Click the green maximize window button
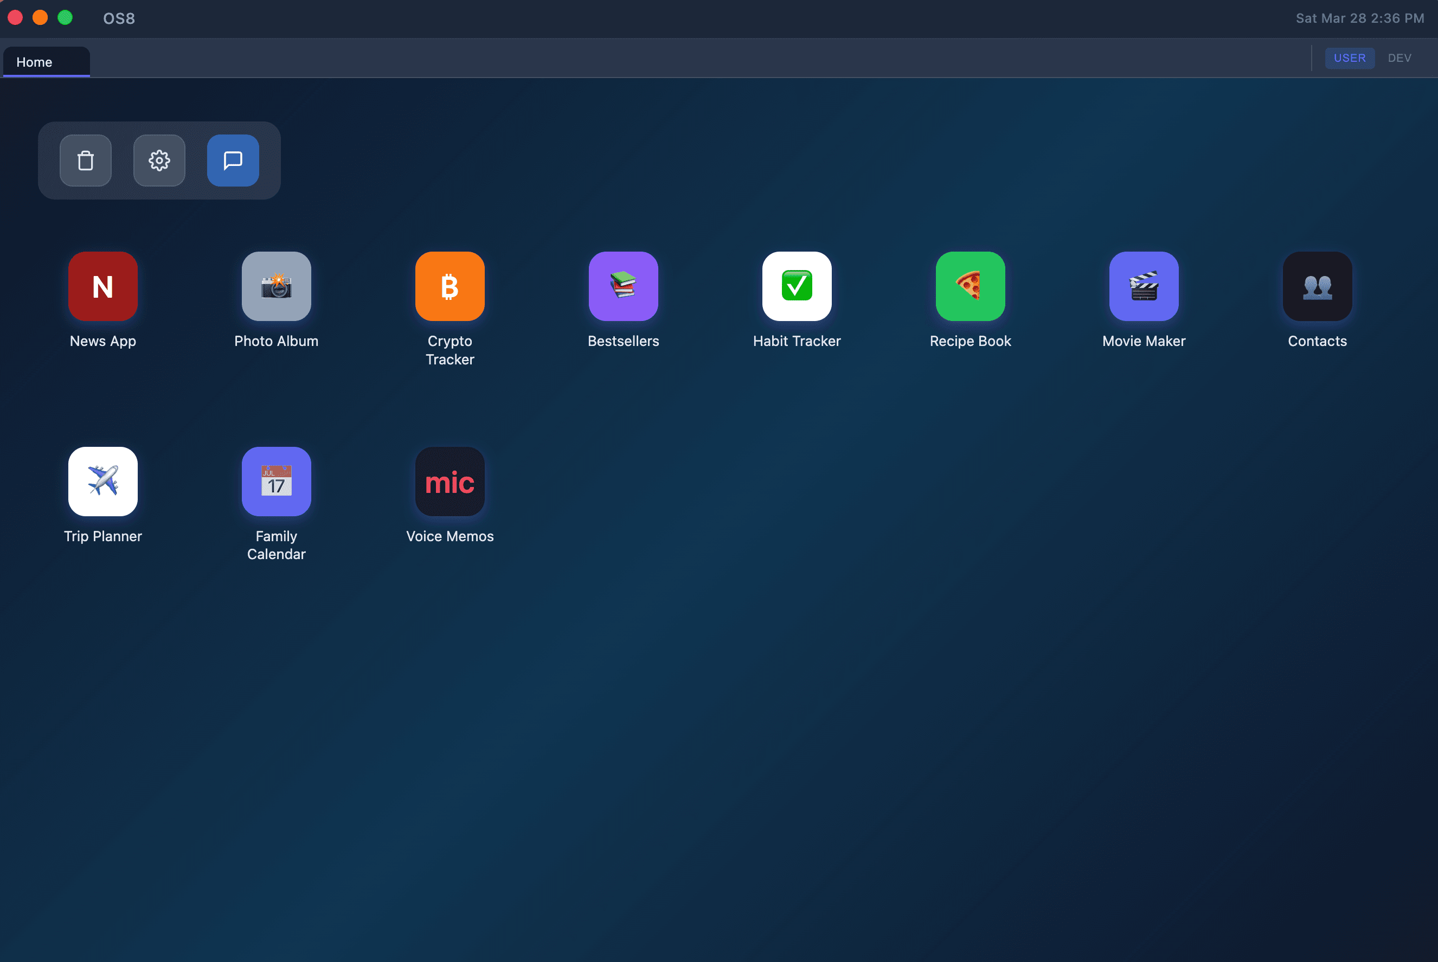 65,18
